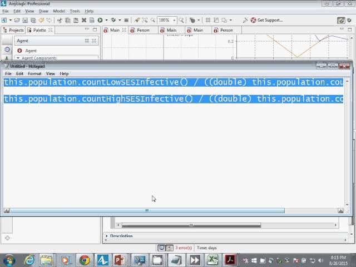This screenshot has height=267, width=356.
Task: Toggle the grid icon in AnyLogic toolbar
Action: tap(207, 20)
